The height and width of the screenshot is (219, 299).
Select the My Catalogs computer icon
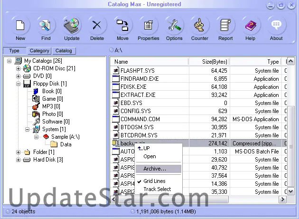click(x=19, y=61)
